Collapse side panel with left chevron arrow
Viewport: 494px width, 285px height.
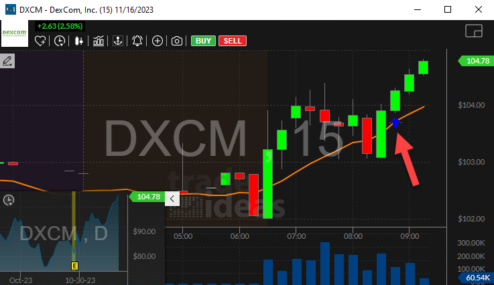tap(172, 198)
